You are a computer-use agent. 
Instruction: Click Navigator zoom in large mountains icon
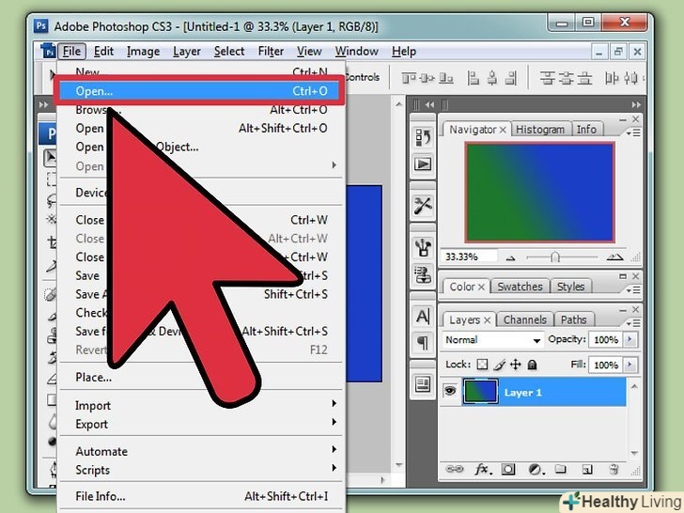coord(614,257)
